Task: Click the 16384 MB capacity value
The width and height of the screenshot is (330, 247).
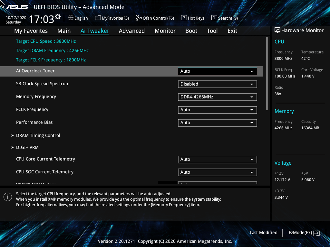Action: point(310,128)
